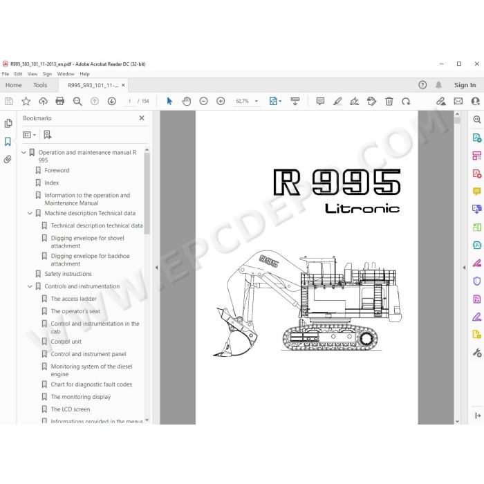484x484 pixels.
Task: Select the Highlight text pen
Action: click(337, 101)
